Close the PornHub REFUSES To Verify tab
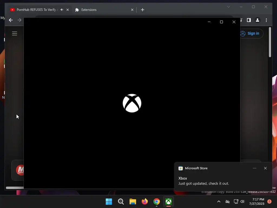The image size is (277, 208). coord(67,10)
